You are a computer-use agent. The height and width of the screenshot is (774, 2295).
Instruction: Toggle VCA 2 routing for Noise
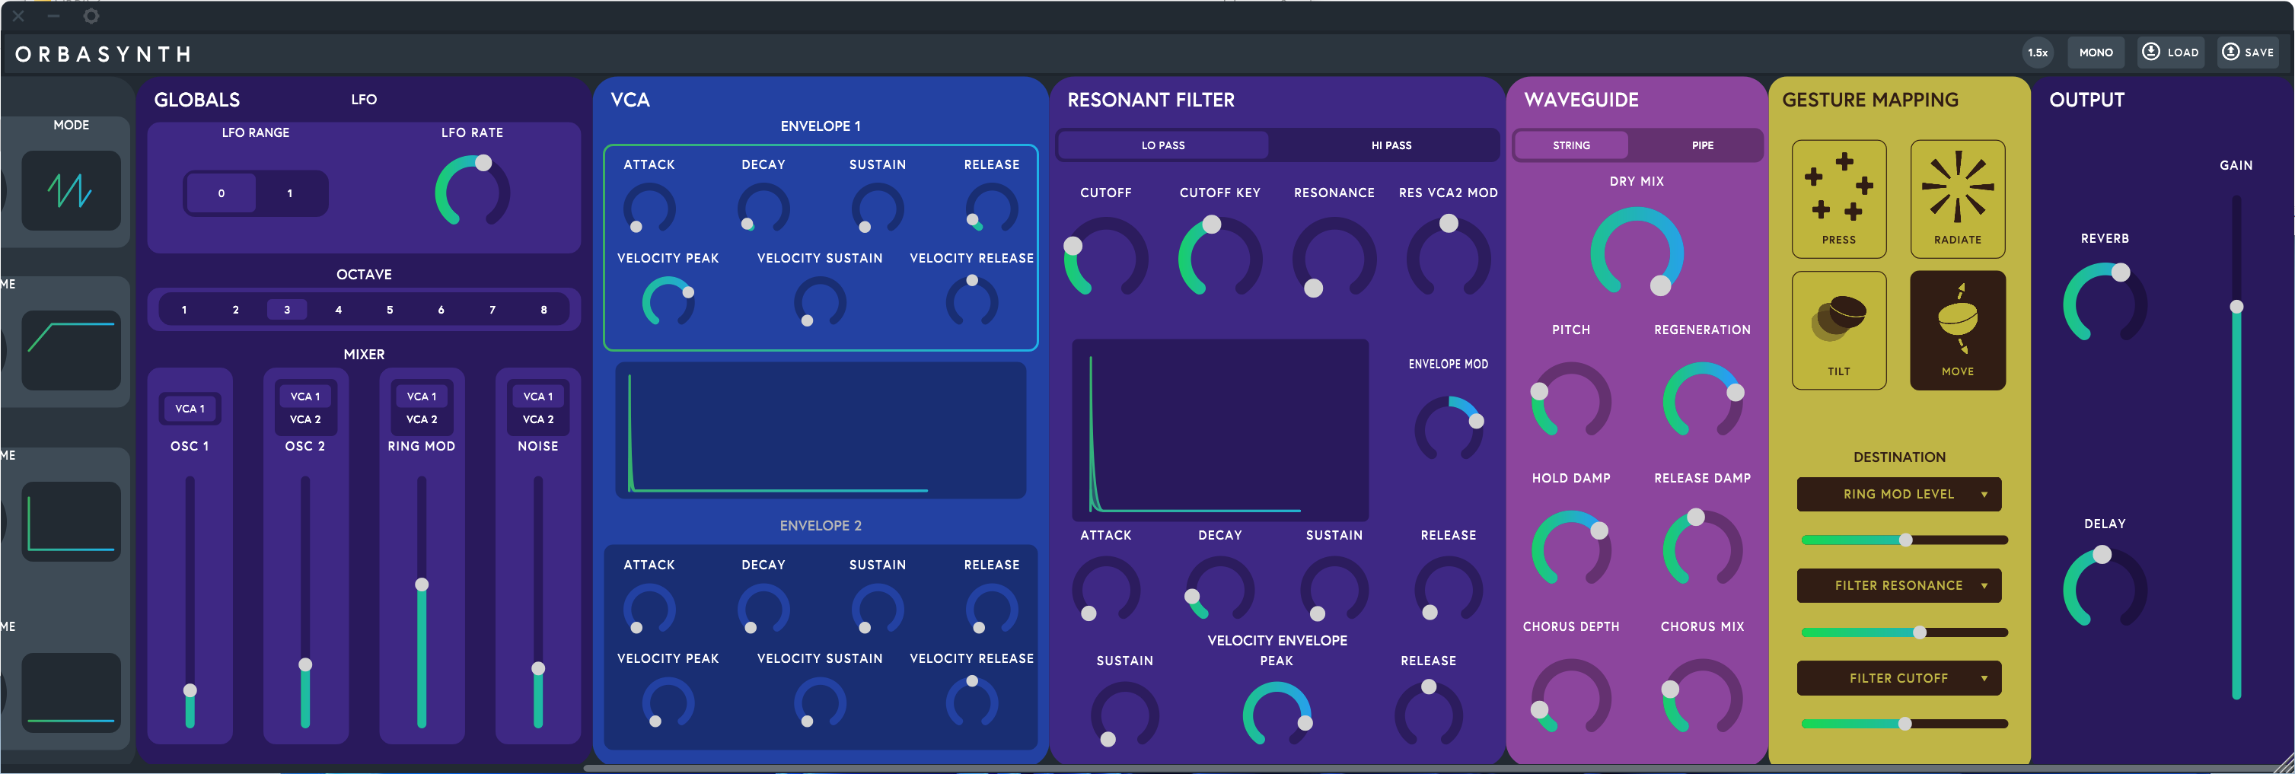pos(538,419)
